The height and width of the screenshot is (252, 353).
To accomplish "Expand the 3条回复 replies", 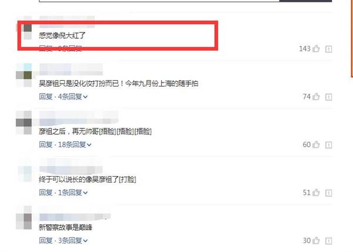I will pyautogui.click(x=73, y=240).
